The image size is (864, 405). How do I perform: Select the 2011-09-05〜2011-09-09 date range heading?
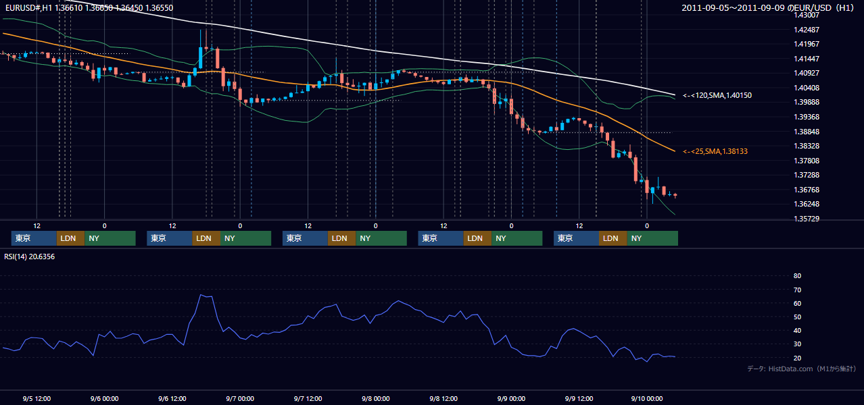pos(769,7)
